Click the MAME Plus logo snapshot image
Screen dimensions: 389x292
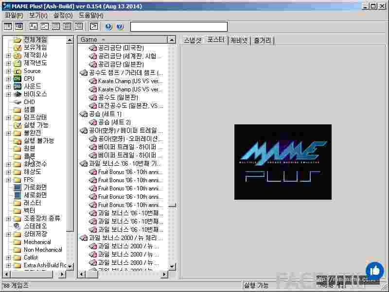(x=283, y=162)
